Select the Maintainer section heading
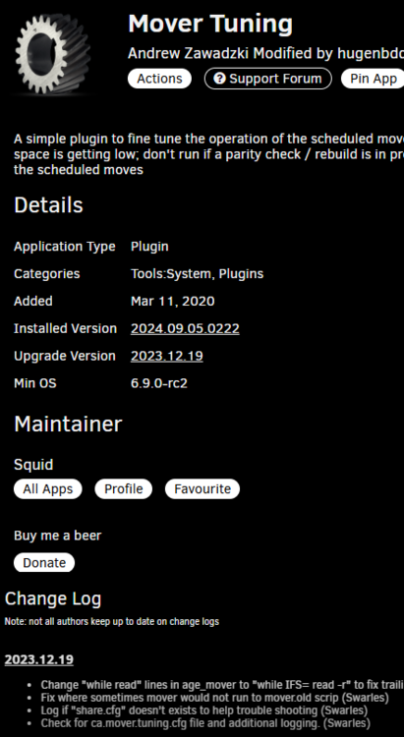The image size is (404, 737). pyautogui.click(x=68, y=424)
